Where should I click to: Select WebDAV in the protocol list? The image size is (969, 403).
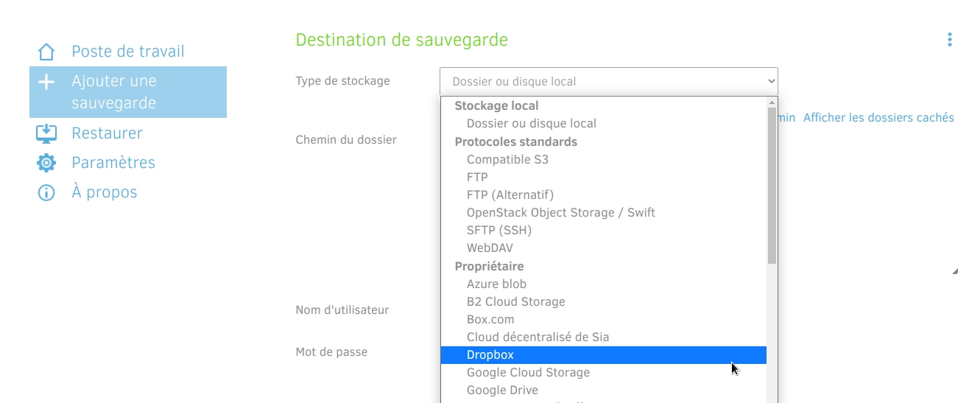(x=490, y=248)
